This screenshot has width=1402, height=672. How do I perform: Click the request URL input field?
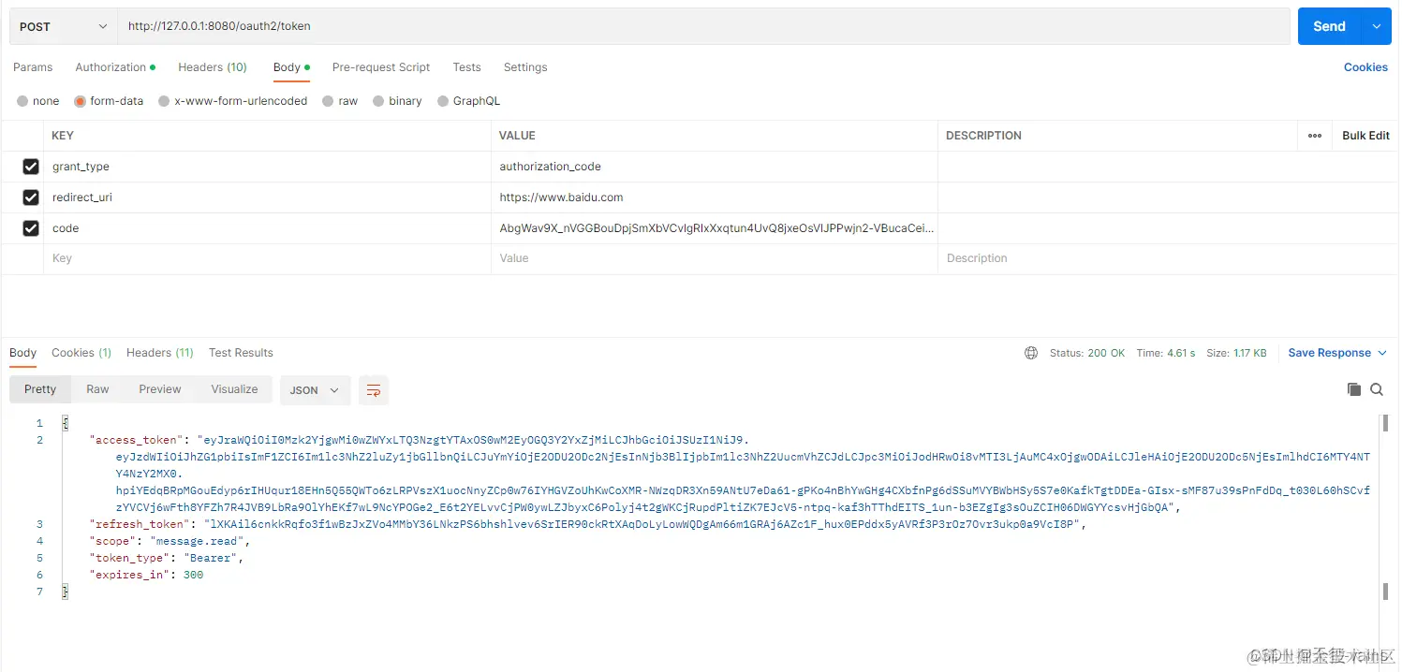click(703, 26)
